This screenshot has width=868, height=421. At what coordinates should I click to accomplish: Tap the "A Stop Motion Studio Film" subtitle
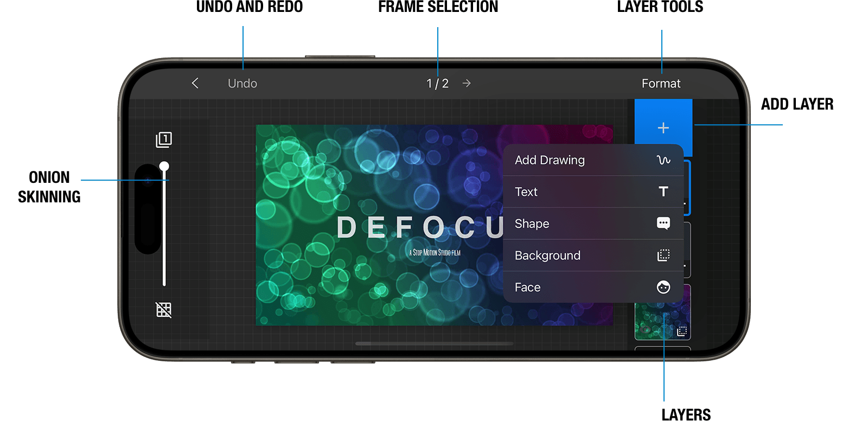tap(435, 253)
